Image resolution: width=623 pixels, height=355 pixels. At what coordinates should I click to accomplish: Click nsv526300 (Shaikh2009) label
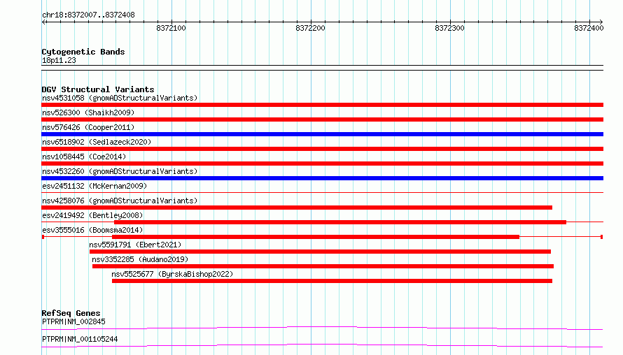(88, 113)
